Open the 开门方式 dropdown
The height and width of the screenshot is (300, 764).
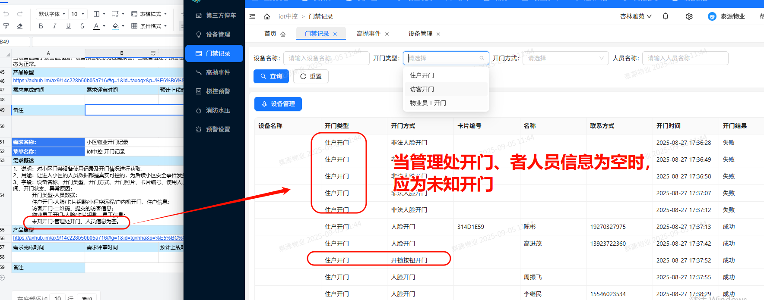click(566, 58)
